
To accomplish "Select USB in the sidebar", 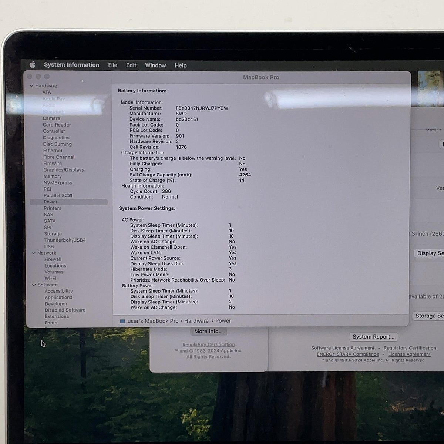I will (49, 246).
